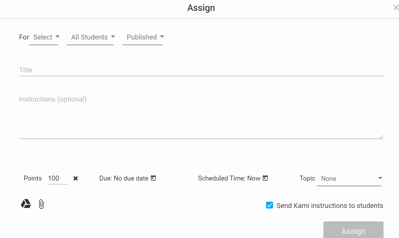The image size is (399, 238).
Task: Click the Due: No due date text
Action: tap(124, 178)
